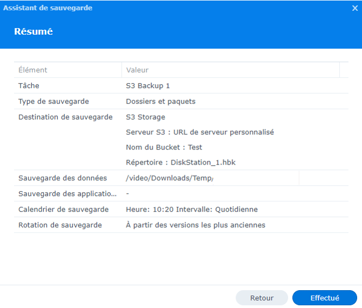The image size is (362, 308).
Task: Click the 'Nom du Bucket : Test' line
Action: click(x=164, y=147)
